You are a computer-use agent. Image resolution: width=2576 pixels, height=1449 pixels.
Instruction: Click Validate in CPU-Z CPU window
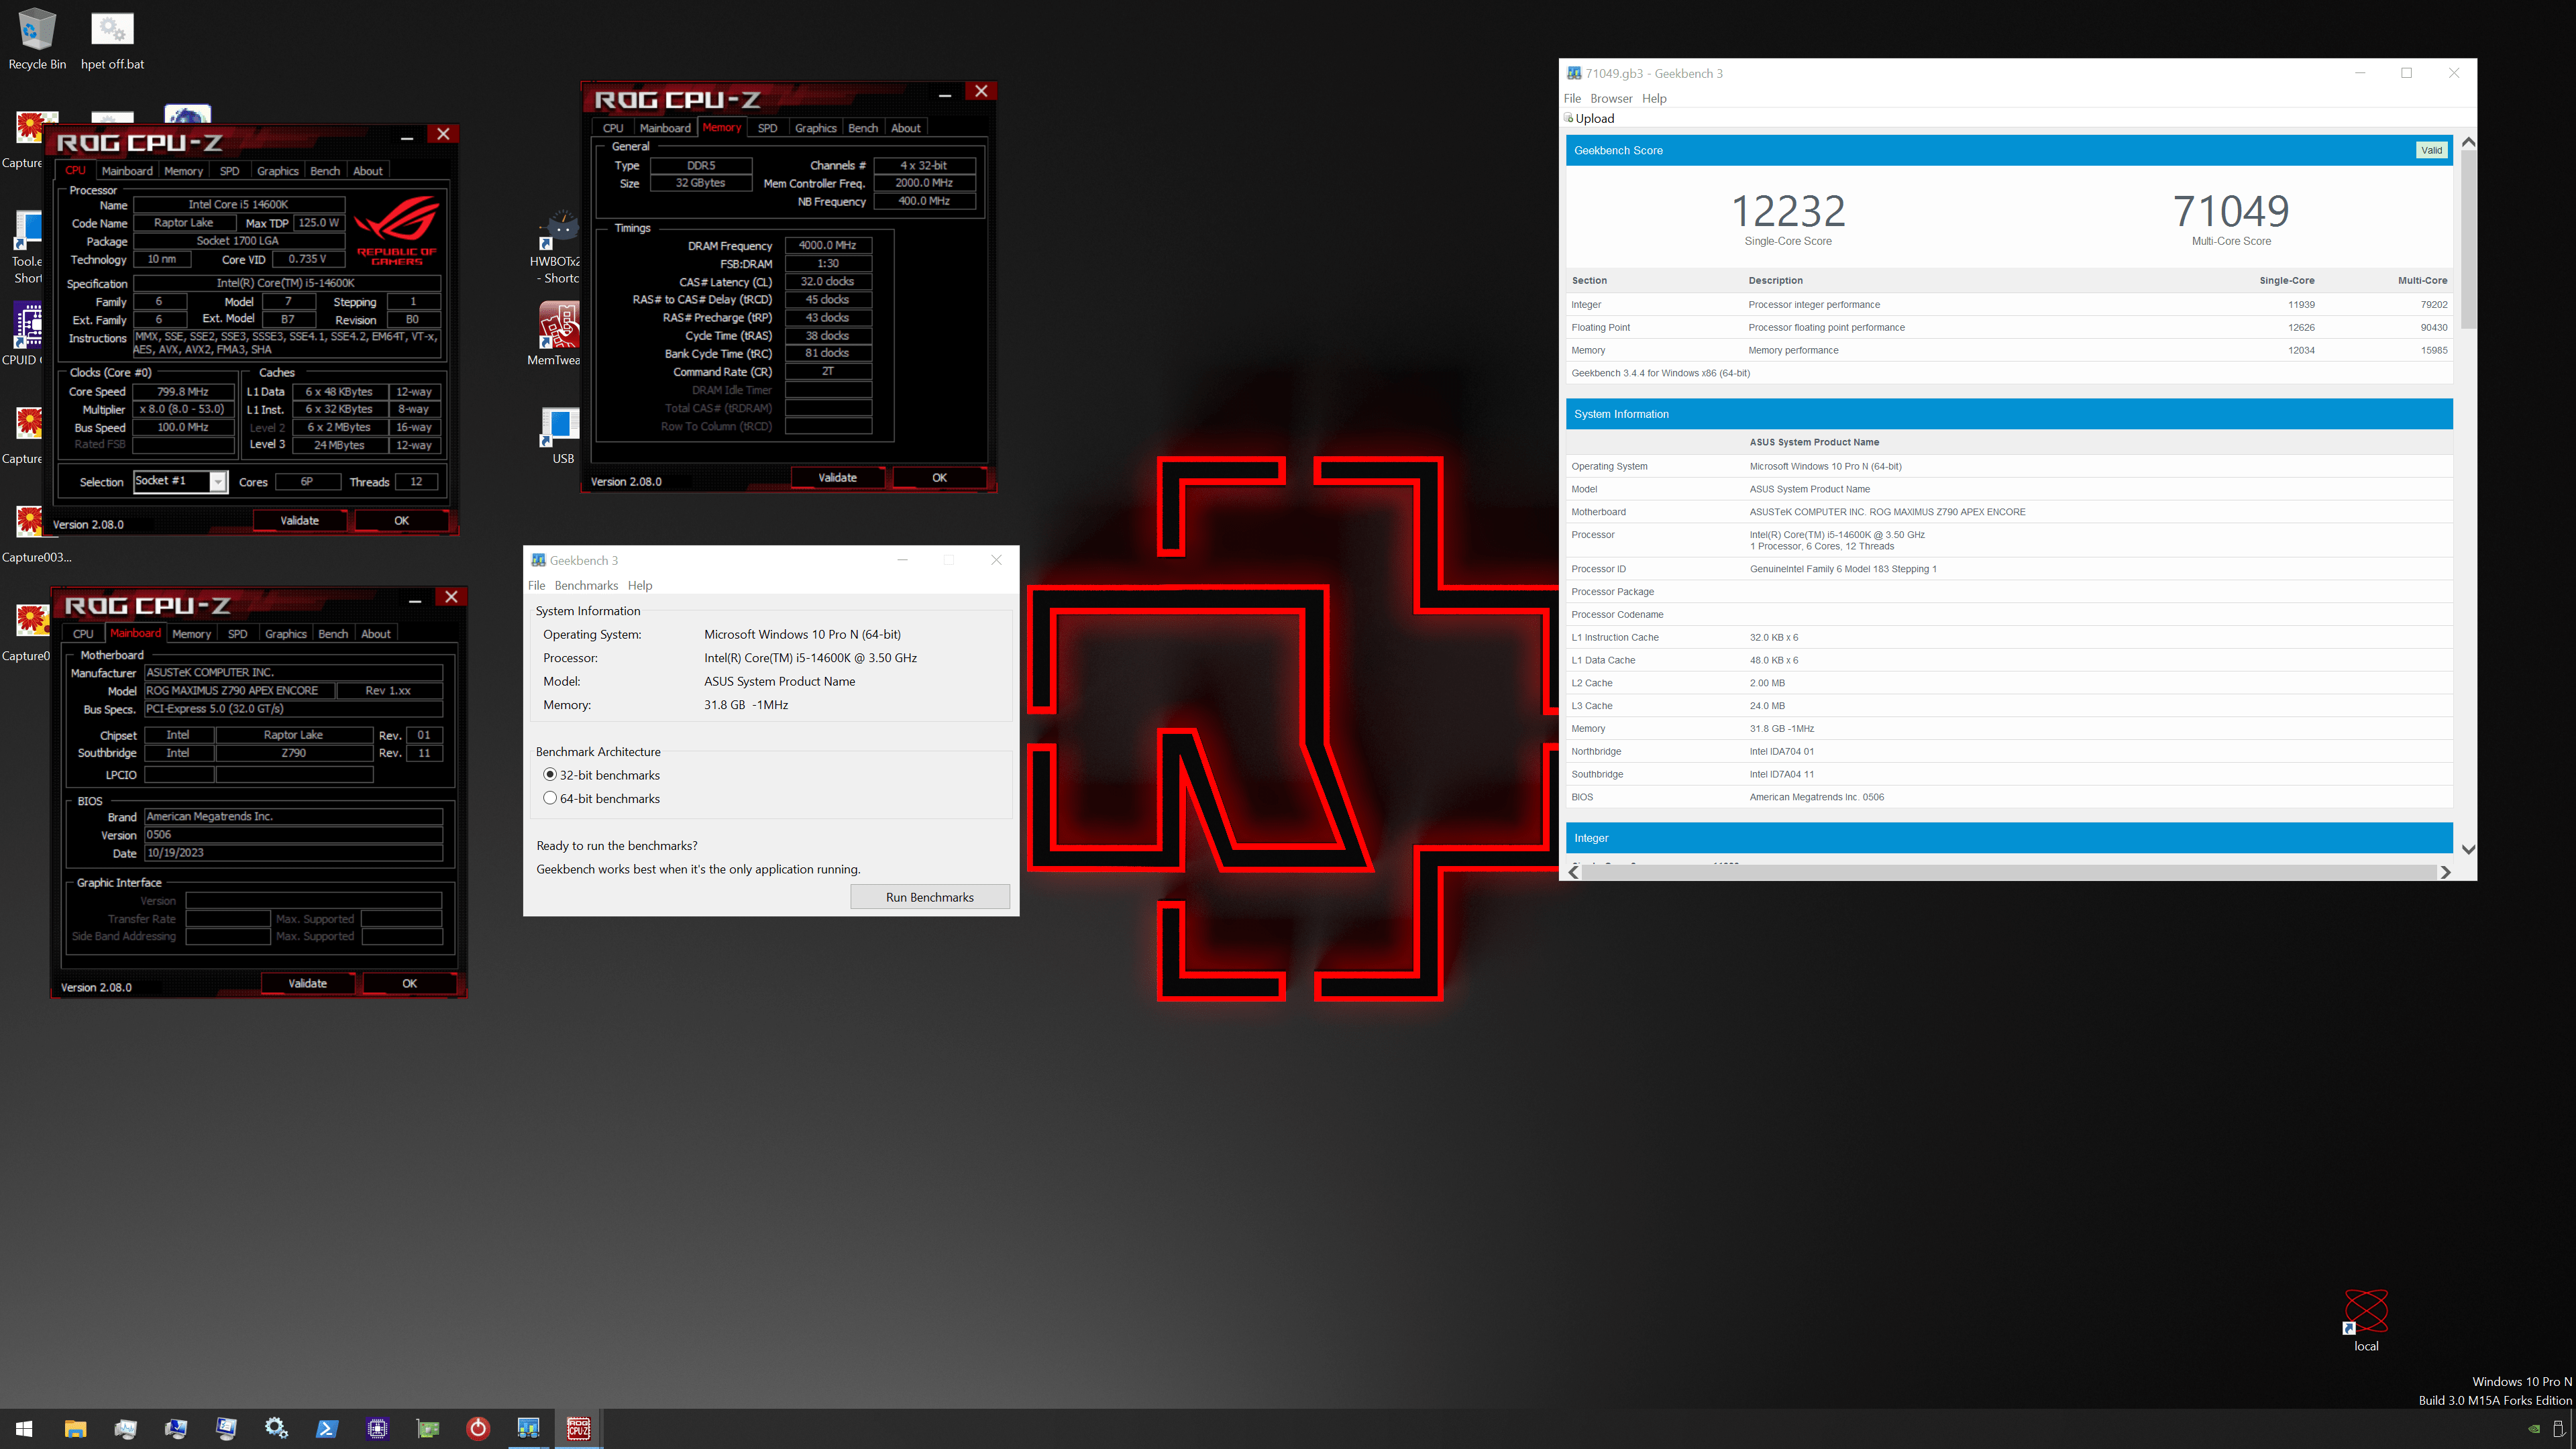[x=299, y=520]
